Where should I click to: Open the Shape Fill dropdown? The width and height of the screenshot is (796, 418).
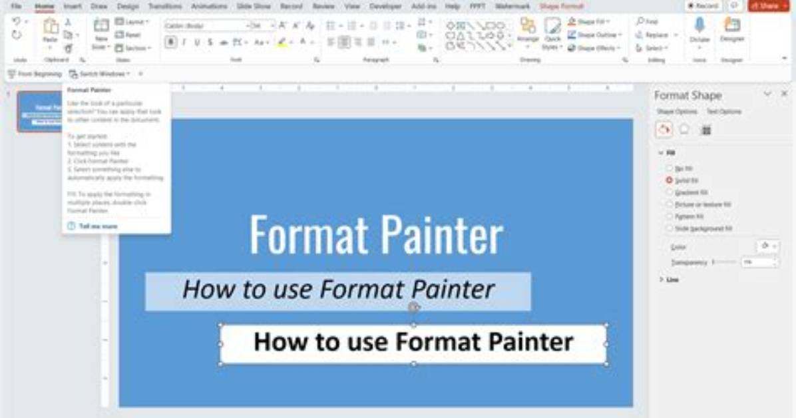pos(589,22)
